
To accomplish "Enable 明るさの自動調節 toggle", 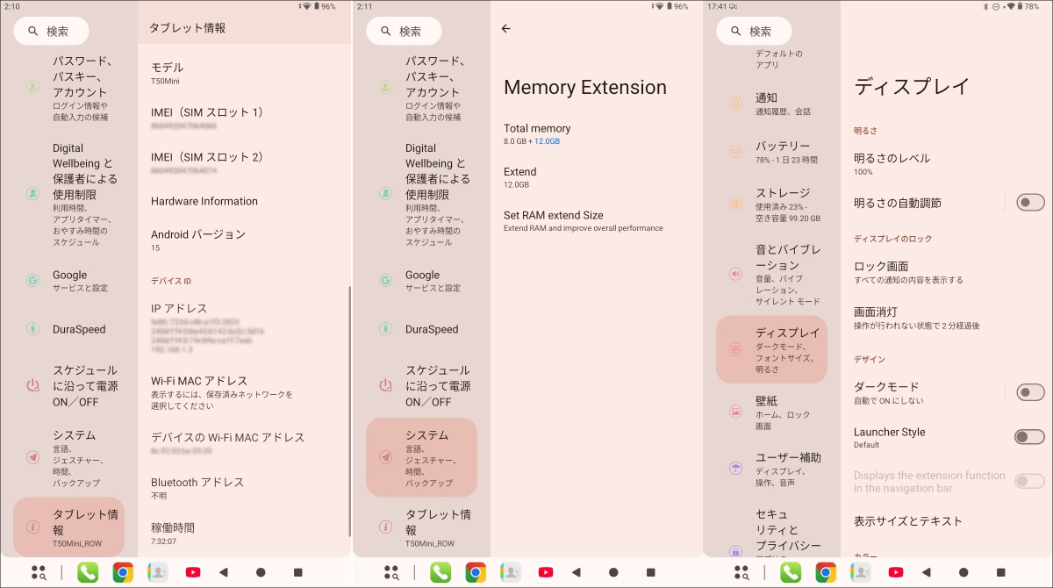I will pos(1029,202).
